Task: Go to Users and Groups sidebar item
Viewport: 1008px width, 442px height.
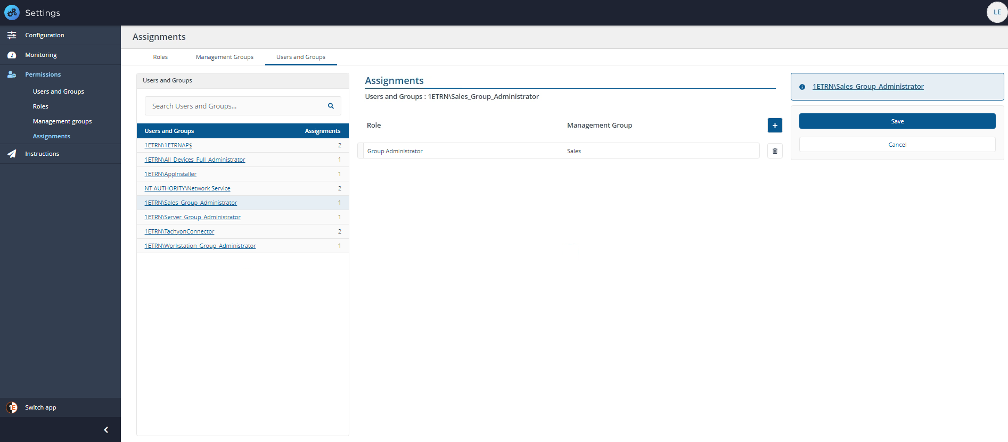Action: (59, 91)
